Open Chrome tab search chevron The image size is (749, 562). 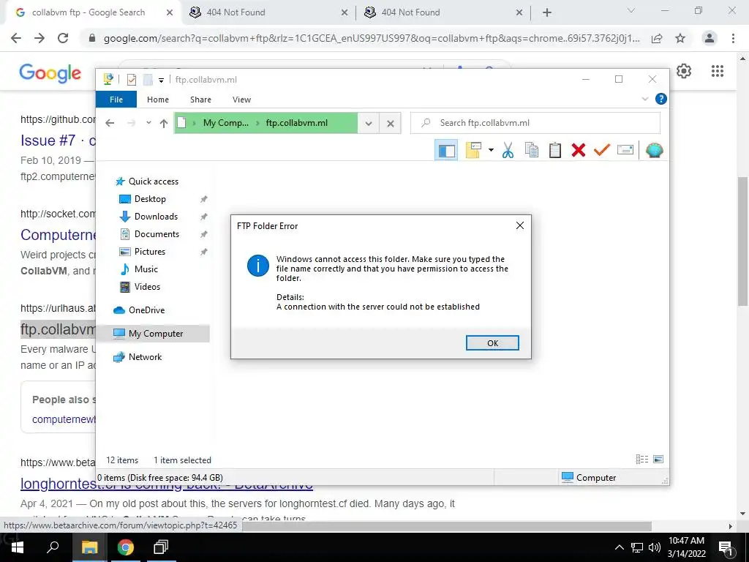[631, 10]
